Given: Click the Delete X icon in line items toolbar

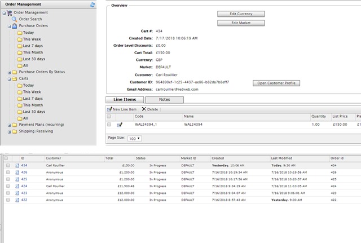Looking at the screenshot, I should (144, 109).
